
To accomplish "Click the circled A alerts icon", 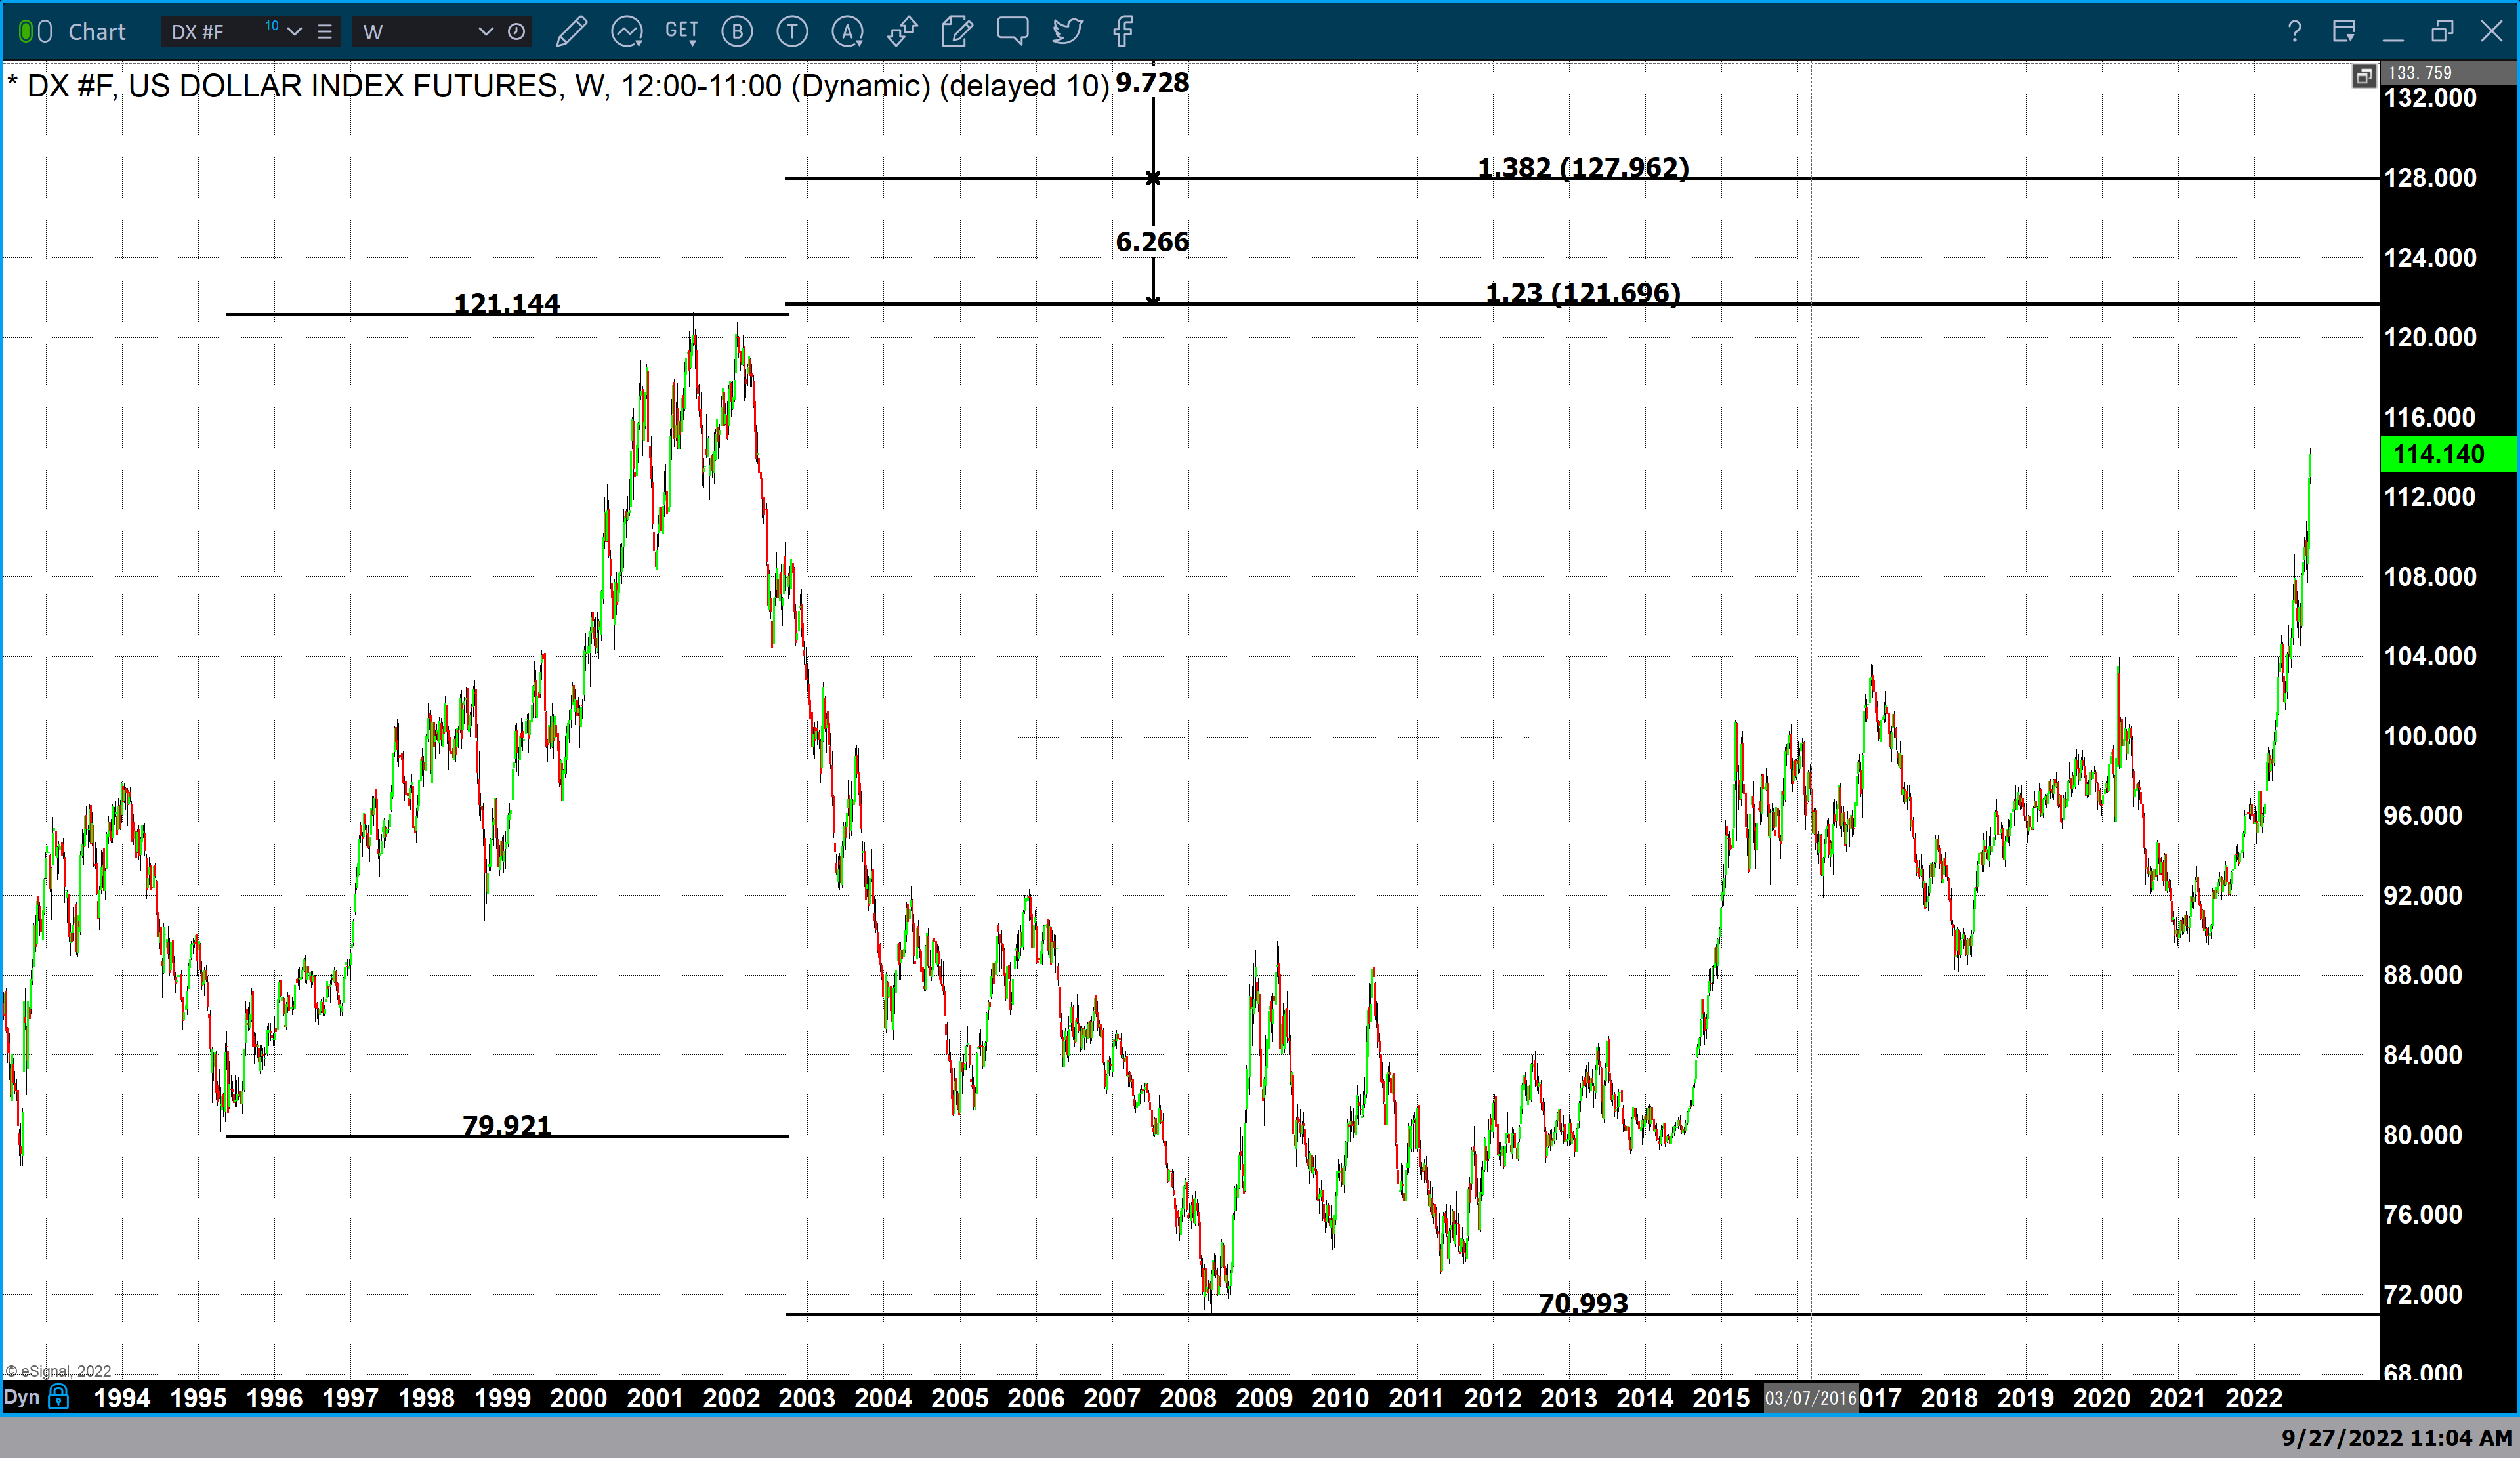I will (x=847, y=32).
